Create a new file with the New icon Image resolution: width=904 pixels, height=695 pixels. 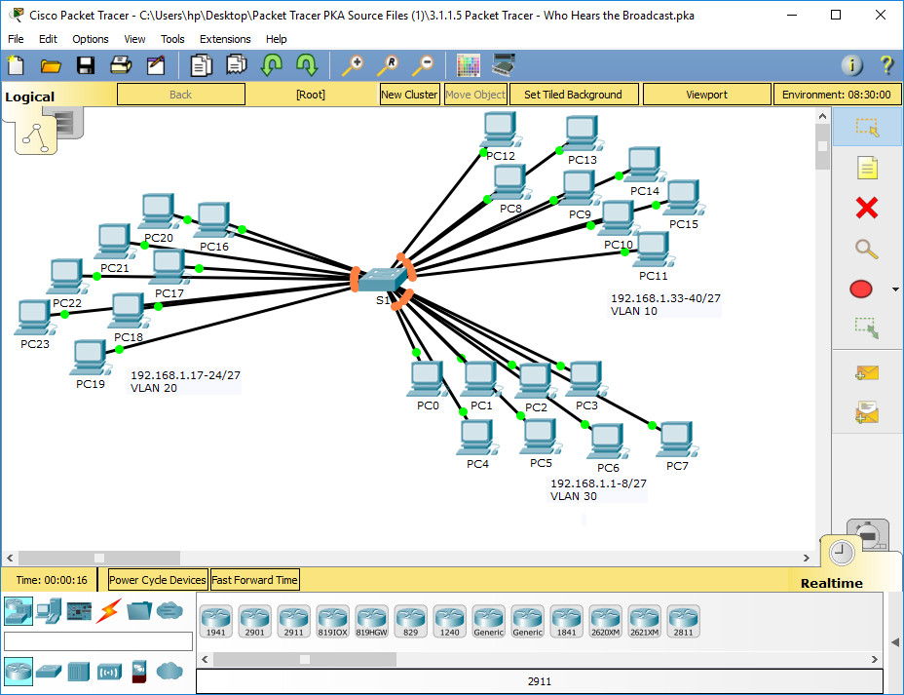point(16,65)
